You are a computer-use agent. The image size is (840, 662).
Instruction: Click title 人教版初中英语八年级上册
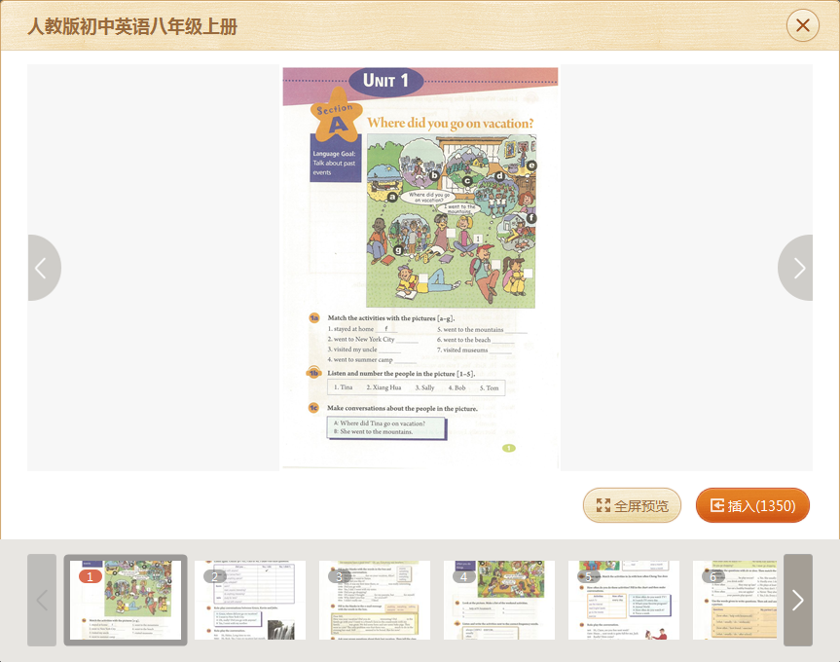click(132, 25)
